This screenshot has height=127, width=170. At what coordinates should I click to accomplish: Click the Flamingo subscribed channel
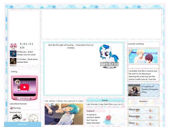17,108
